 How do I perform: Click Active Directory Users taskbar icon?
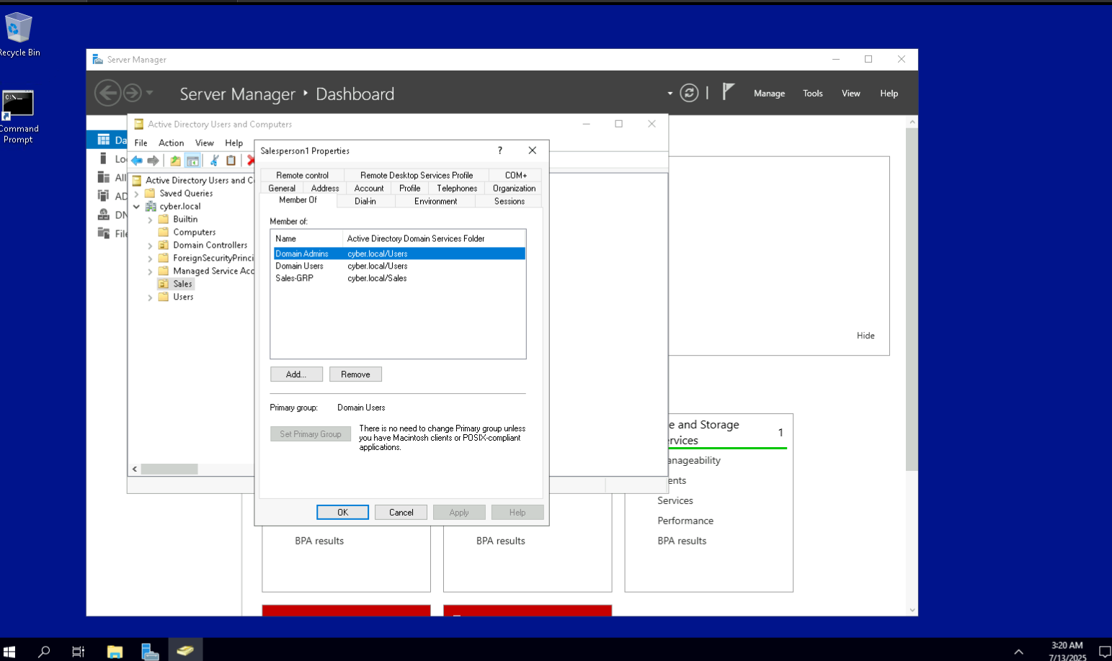185,651
